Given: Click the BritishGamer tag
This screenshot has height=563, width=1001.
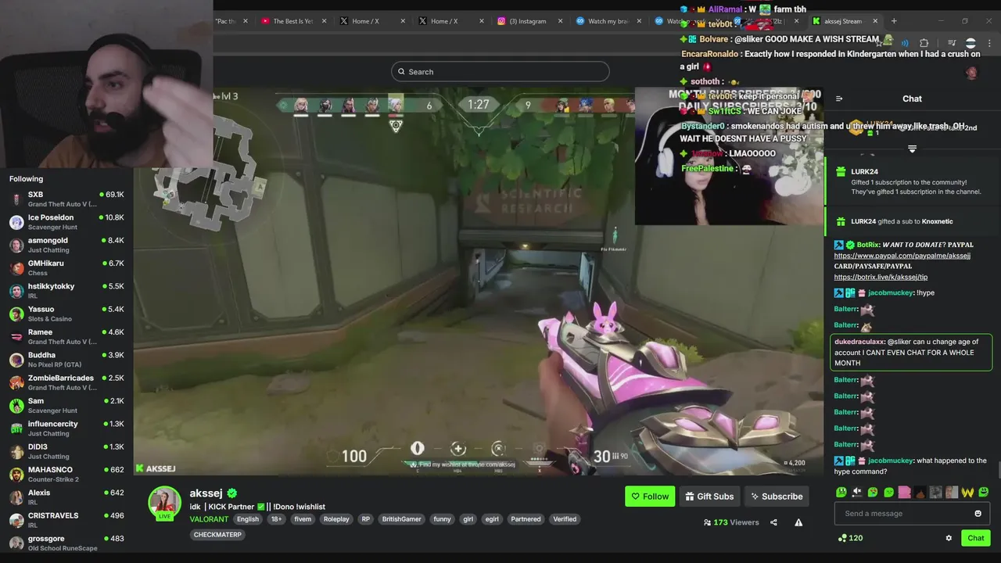Looking at the screenshot, I should point(401,519).
